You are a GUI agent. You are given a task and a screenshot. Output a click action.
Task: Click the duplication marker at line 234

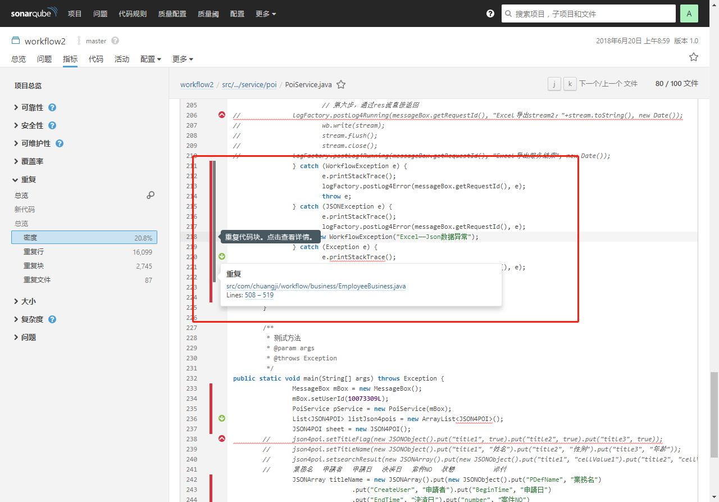(211, 399)
